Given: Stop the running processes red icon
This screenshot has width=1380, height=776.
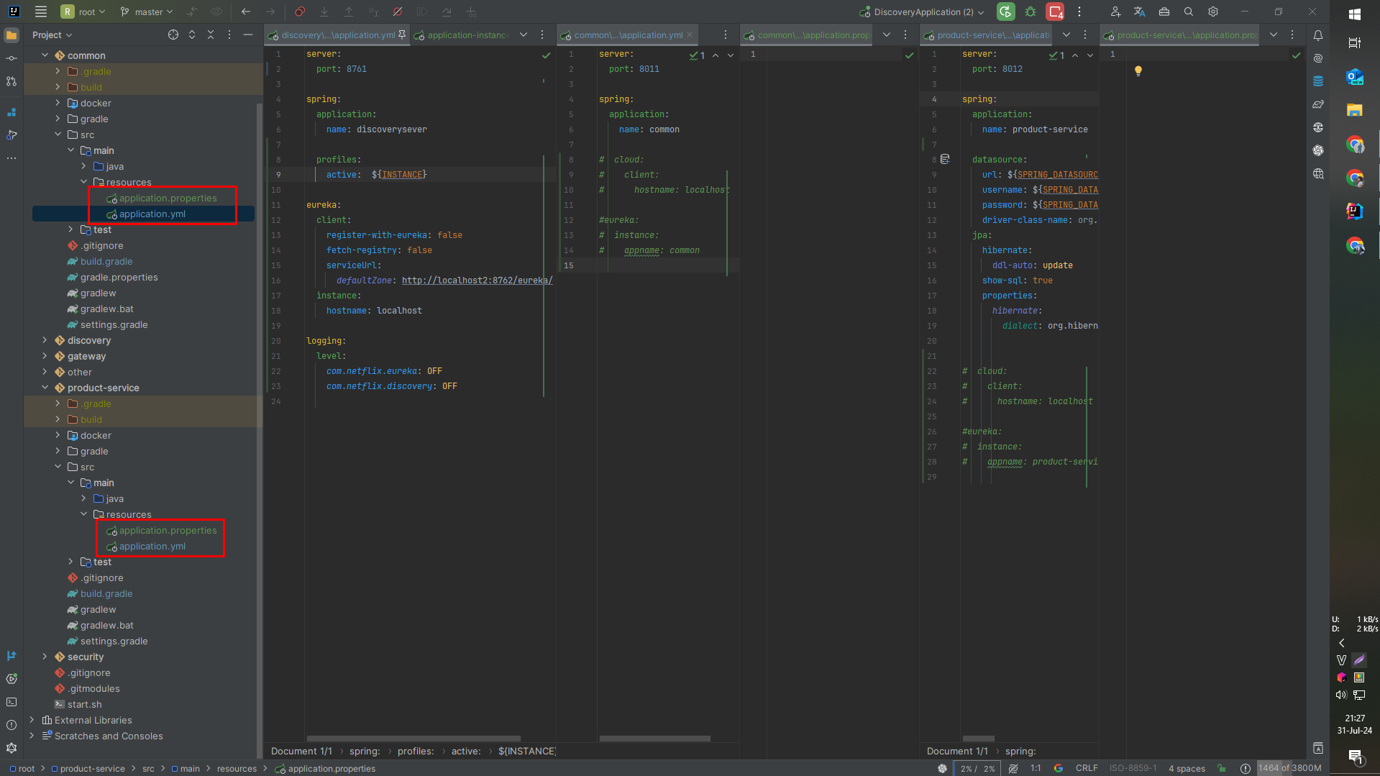Looking at the screenshot, I should click(1055, 12).
